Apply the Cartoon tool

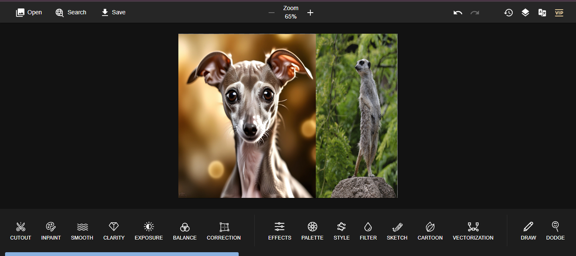click(x=430, y=231)
